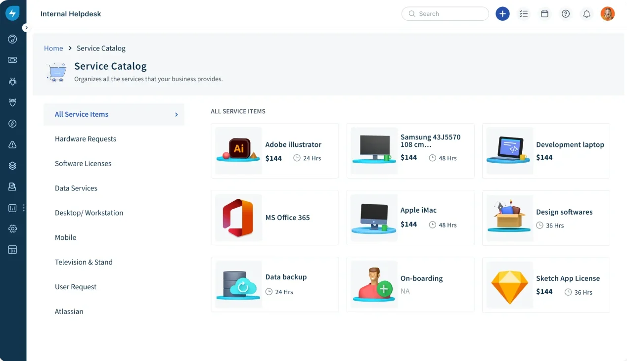
Task: Open the help question mark icon
Action: [566, 14]
